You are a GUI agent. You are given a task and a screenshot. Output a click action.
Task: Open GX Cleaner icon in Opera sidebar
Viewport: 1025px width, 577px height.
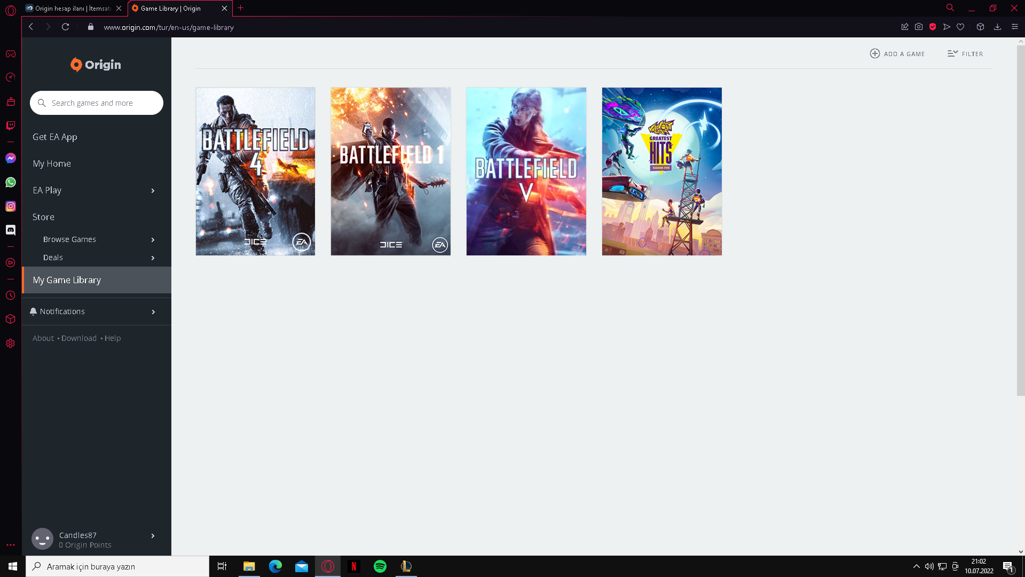coord(11,102)
